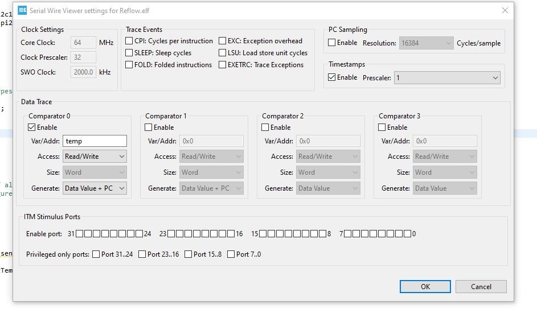Open Comparator 3 Generate dropdown

tap(445, 188)
